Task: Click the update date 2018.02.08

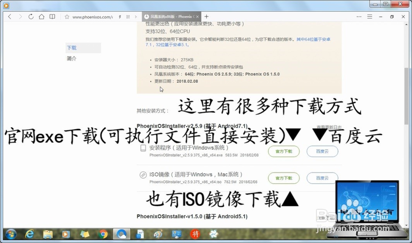Action: point(187,81)
